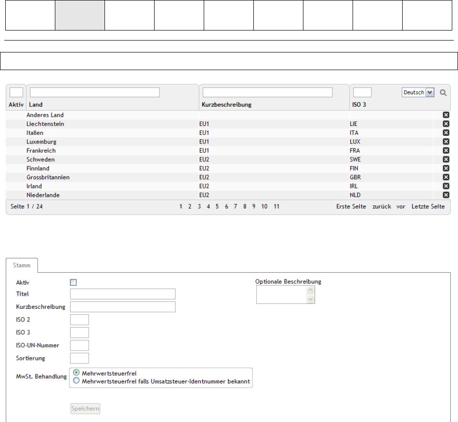458x422 pixels.
Task: Jump to Letzte Seite
Action: (x=428, y=206)
